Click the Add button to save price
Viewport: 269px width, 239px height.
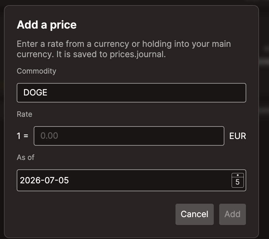[x=233, y=214]
